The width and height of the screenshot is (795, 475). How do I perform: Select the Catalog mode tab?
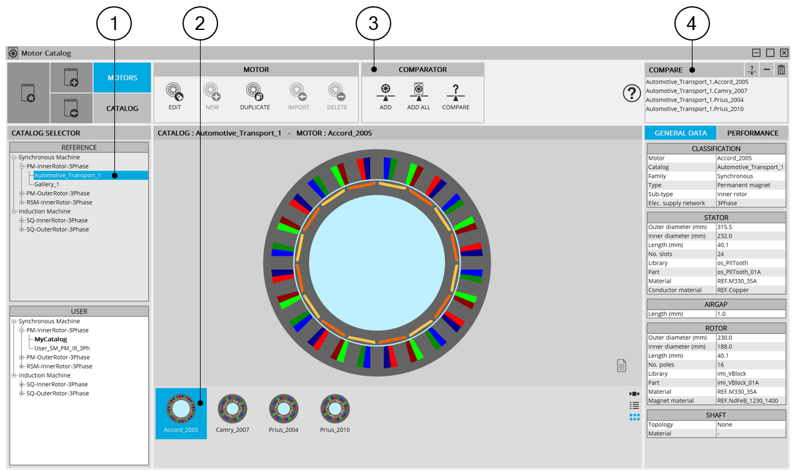click(x=122, y=109)
